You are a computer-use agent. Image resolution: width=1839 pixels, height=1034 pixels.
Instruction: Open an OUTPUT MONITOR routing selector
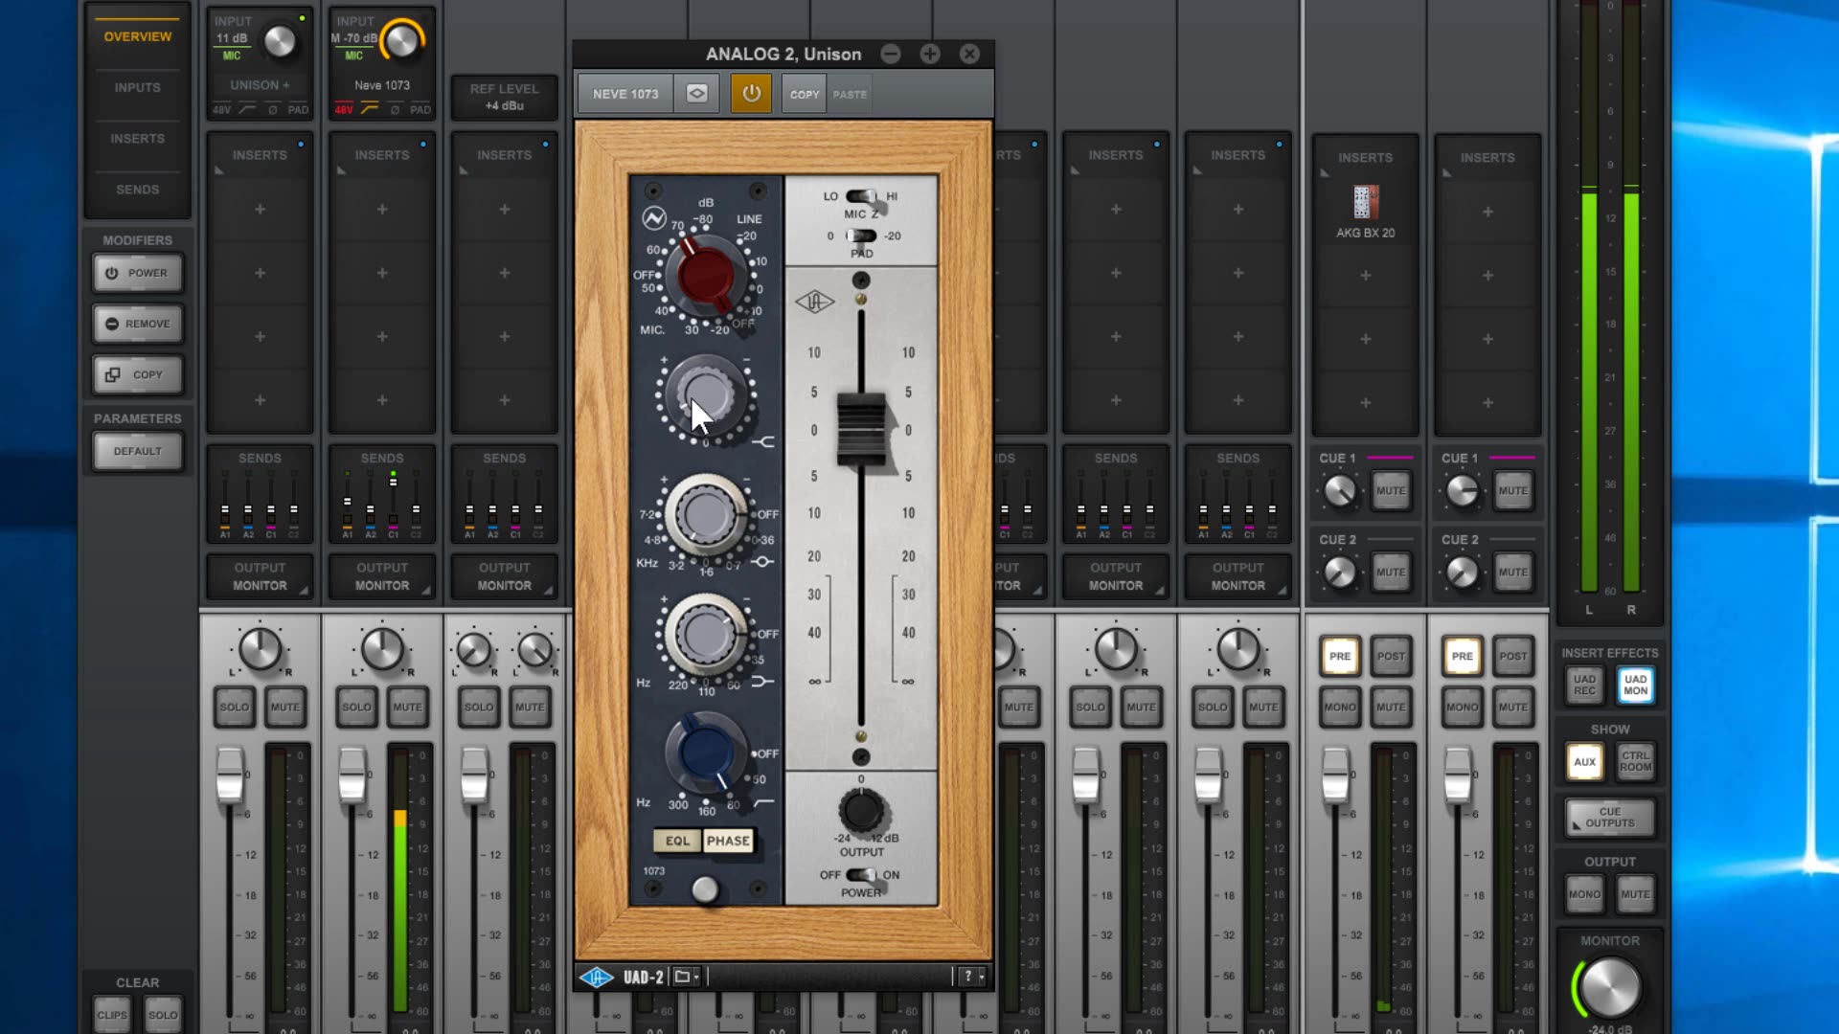click(x=259, y=578)
